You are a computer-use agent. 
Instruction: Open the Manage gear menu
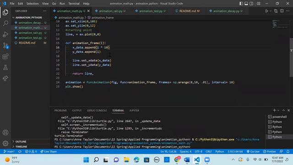[5, 143]
